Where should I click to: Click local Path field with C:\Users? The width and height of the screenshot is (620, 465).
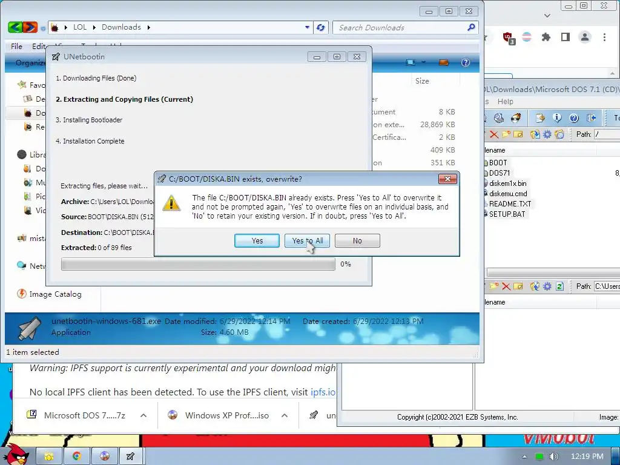coord(607,286)
